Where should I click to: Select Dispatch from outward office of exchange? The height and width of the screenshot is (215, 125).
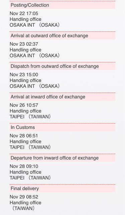coord(62,66)
